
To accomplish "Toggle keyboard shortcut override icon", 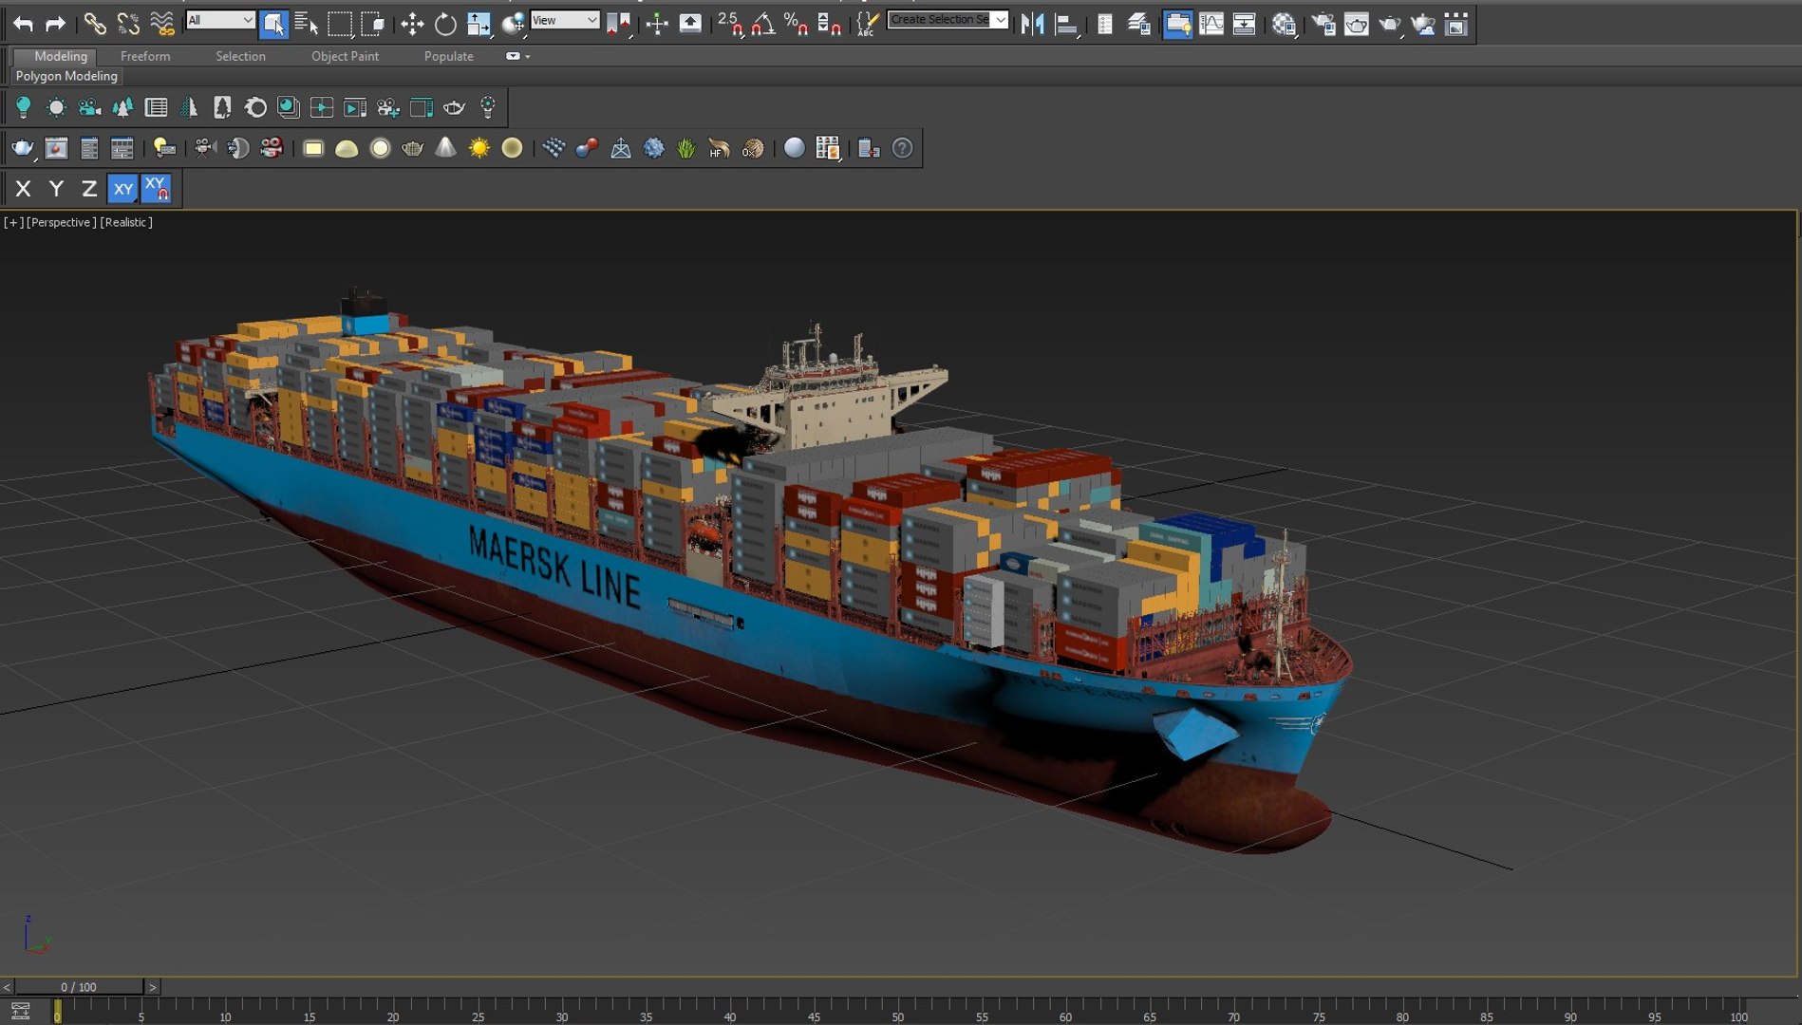I will pyautogui.click(x=690, y=24).
